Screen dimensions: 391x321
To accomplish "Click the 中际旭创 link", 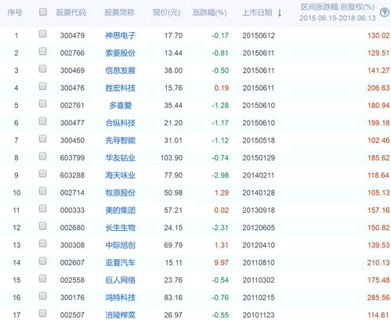I will coord(120,245).
